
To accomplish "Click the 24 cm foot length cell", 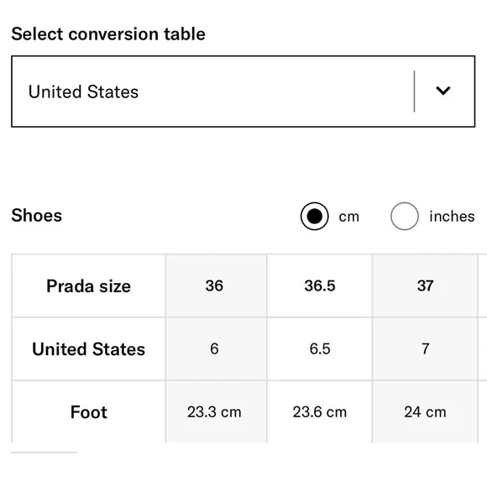I will click(x=425, y=411).
